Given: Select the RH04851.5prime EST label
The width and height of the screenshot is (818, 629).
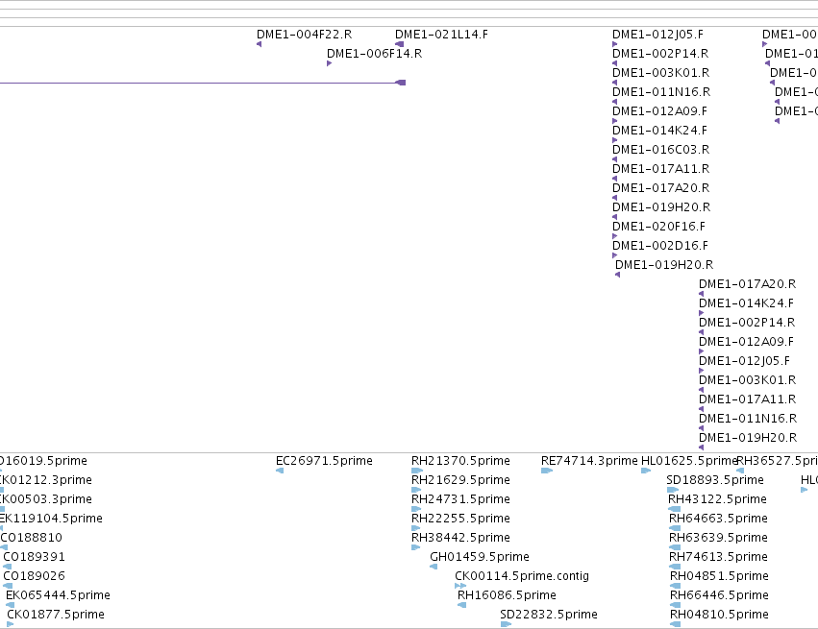Looking at the screenshot, I should click(x=719, y=576).
